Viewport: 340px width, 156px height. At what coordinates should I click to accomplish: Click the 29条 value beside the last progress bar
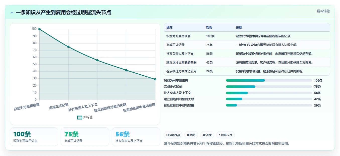point(317,106)
